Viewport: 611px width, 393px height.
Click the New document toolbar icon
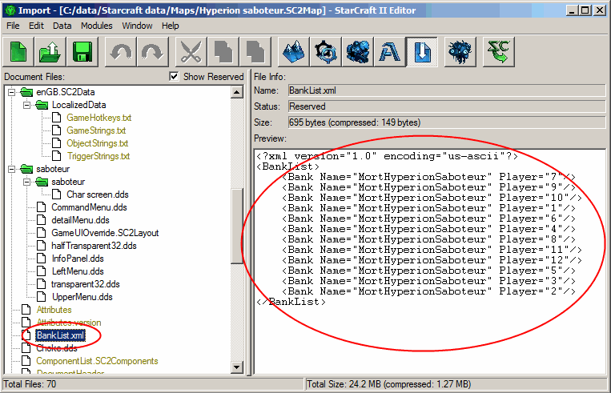18,52
